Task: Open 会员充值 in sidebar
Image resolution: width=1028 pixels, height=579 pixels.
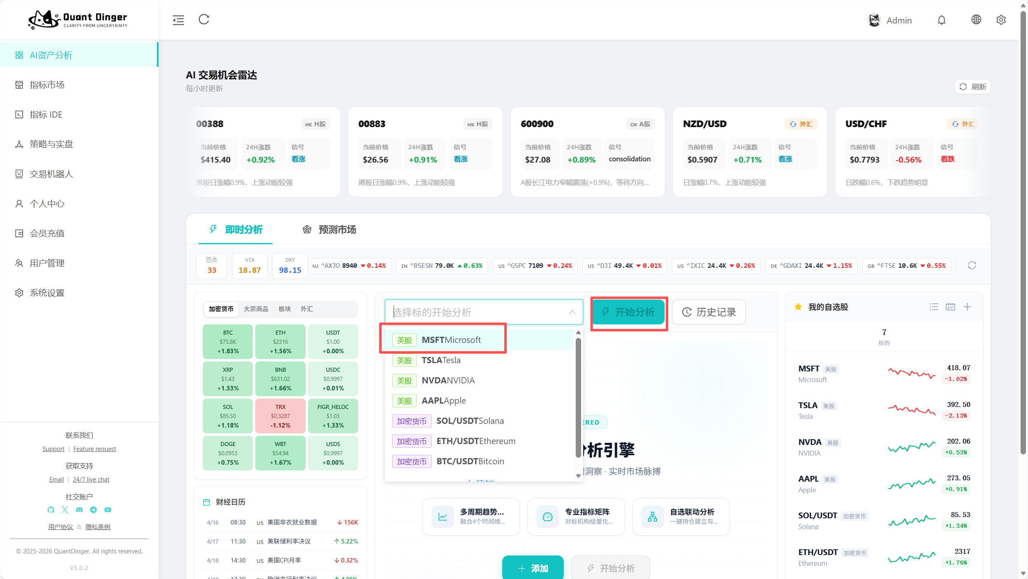Action: click(x=79, y=233)
